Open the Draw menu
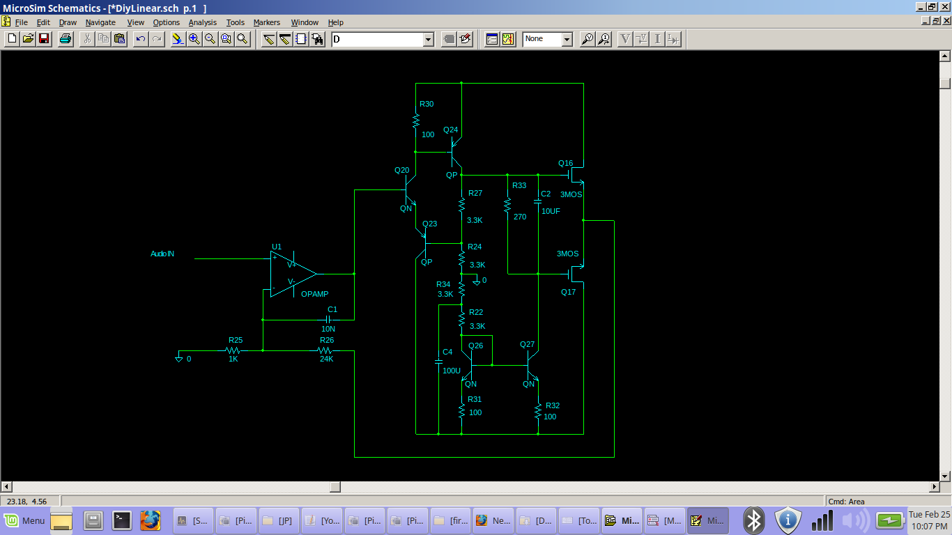 click(x=68, y=22)
